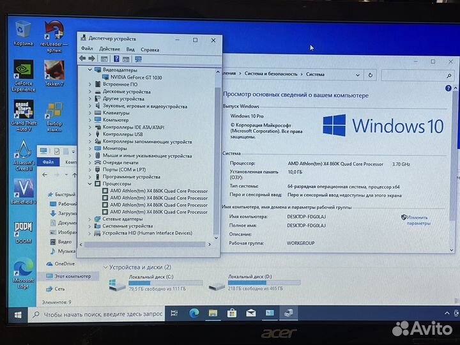Open Справка menu in Device Manager
460x345 pixels.
(150, 50)
